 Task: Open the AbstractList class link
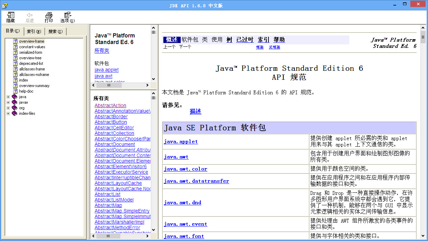[x=108, y=194]
